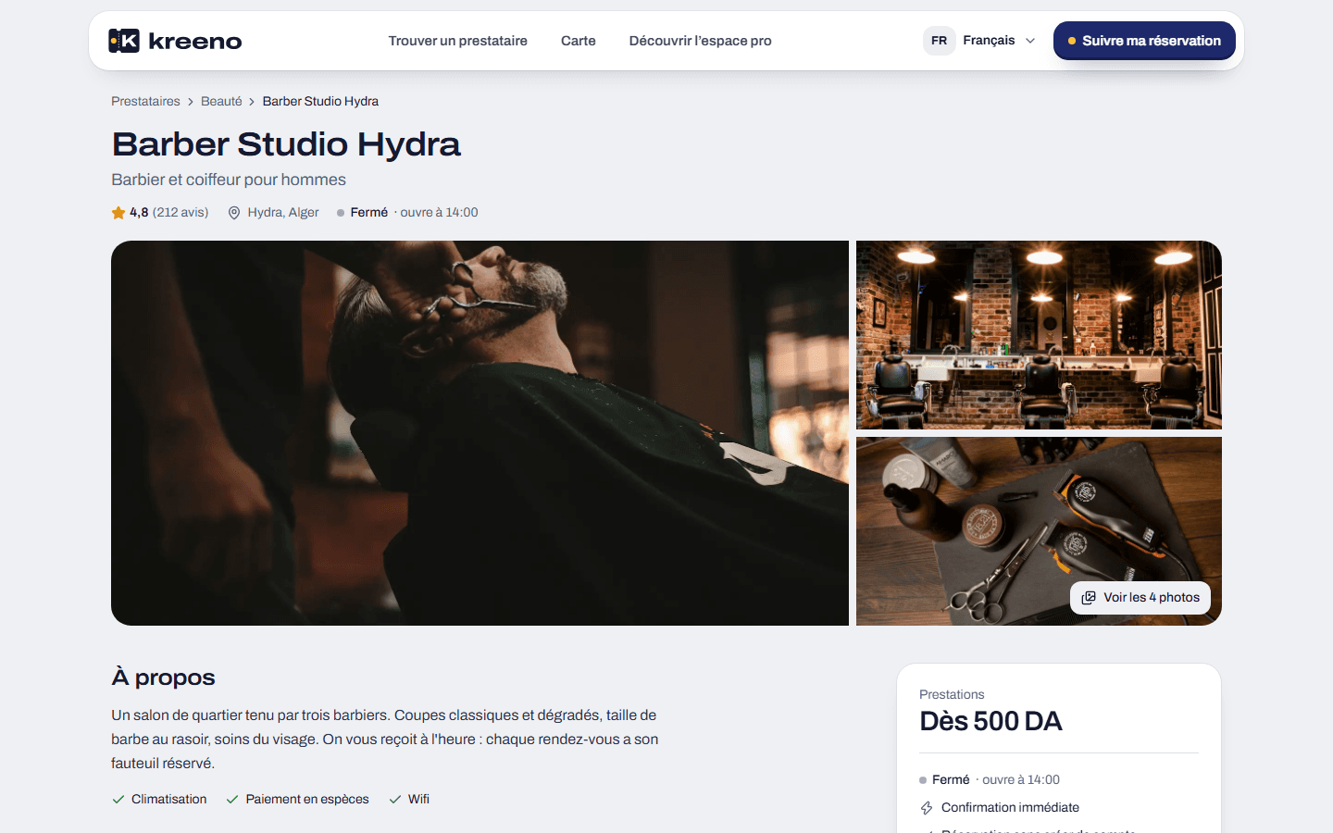
Task: Click the À propos section heading
Action: [x=163, y=678]
